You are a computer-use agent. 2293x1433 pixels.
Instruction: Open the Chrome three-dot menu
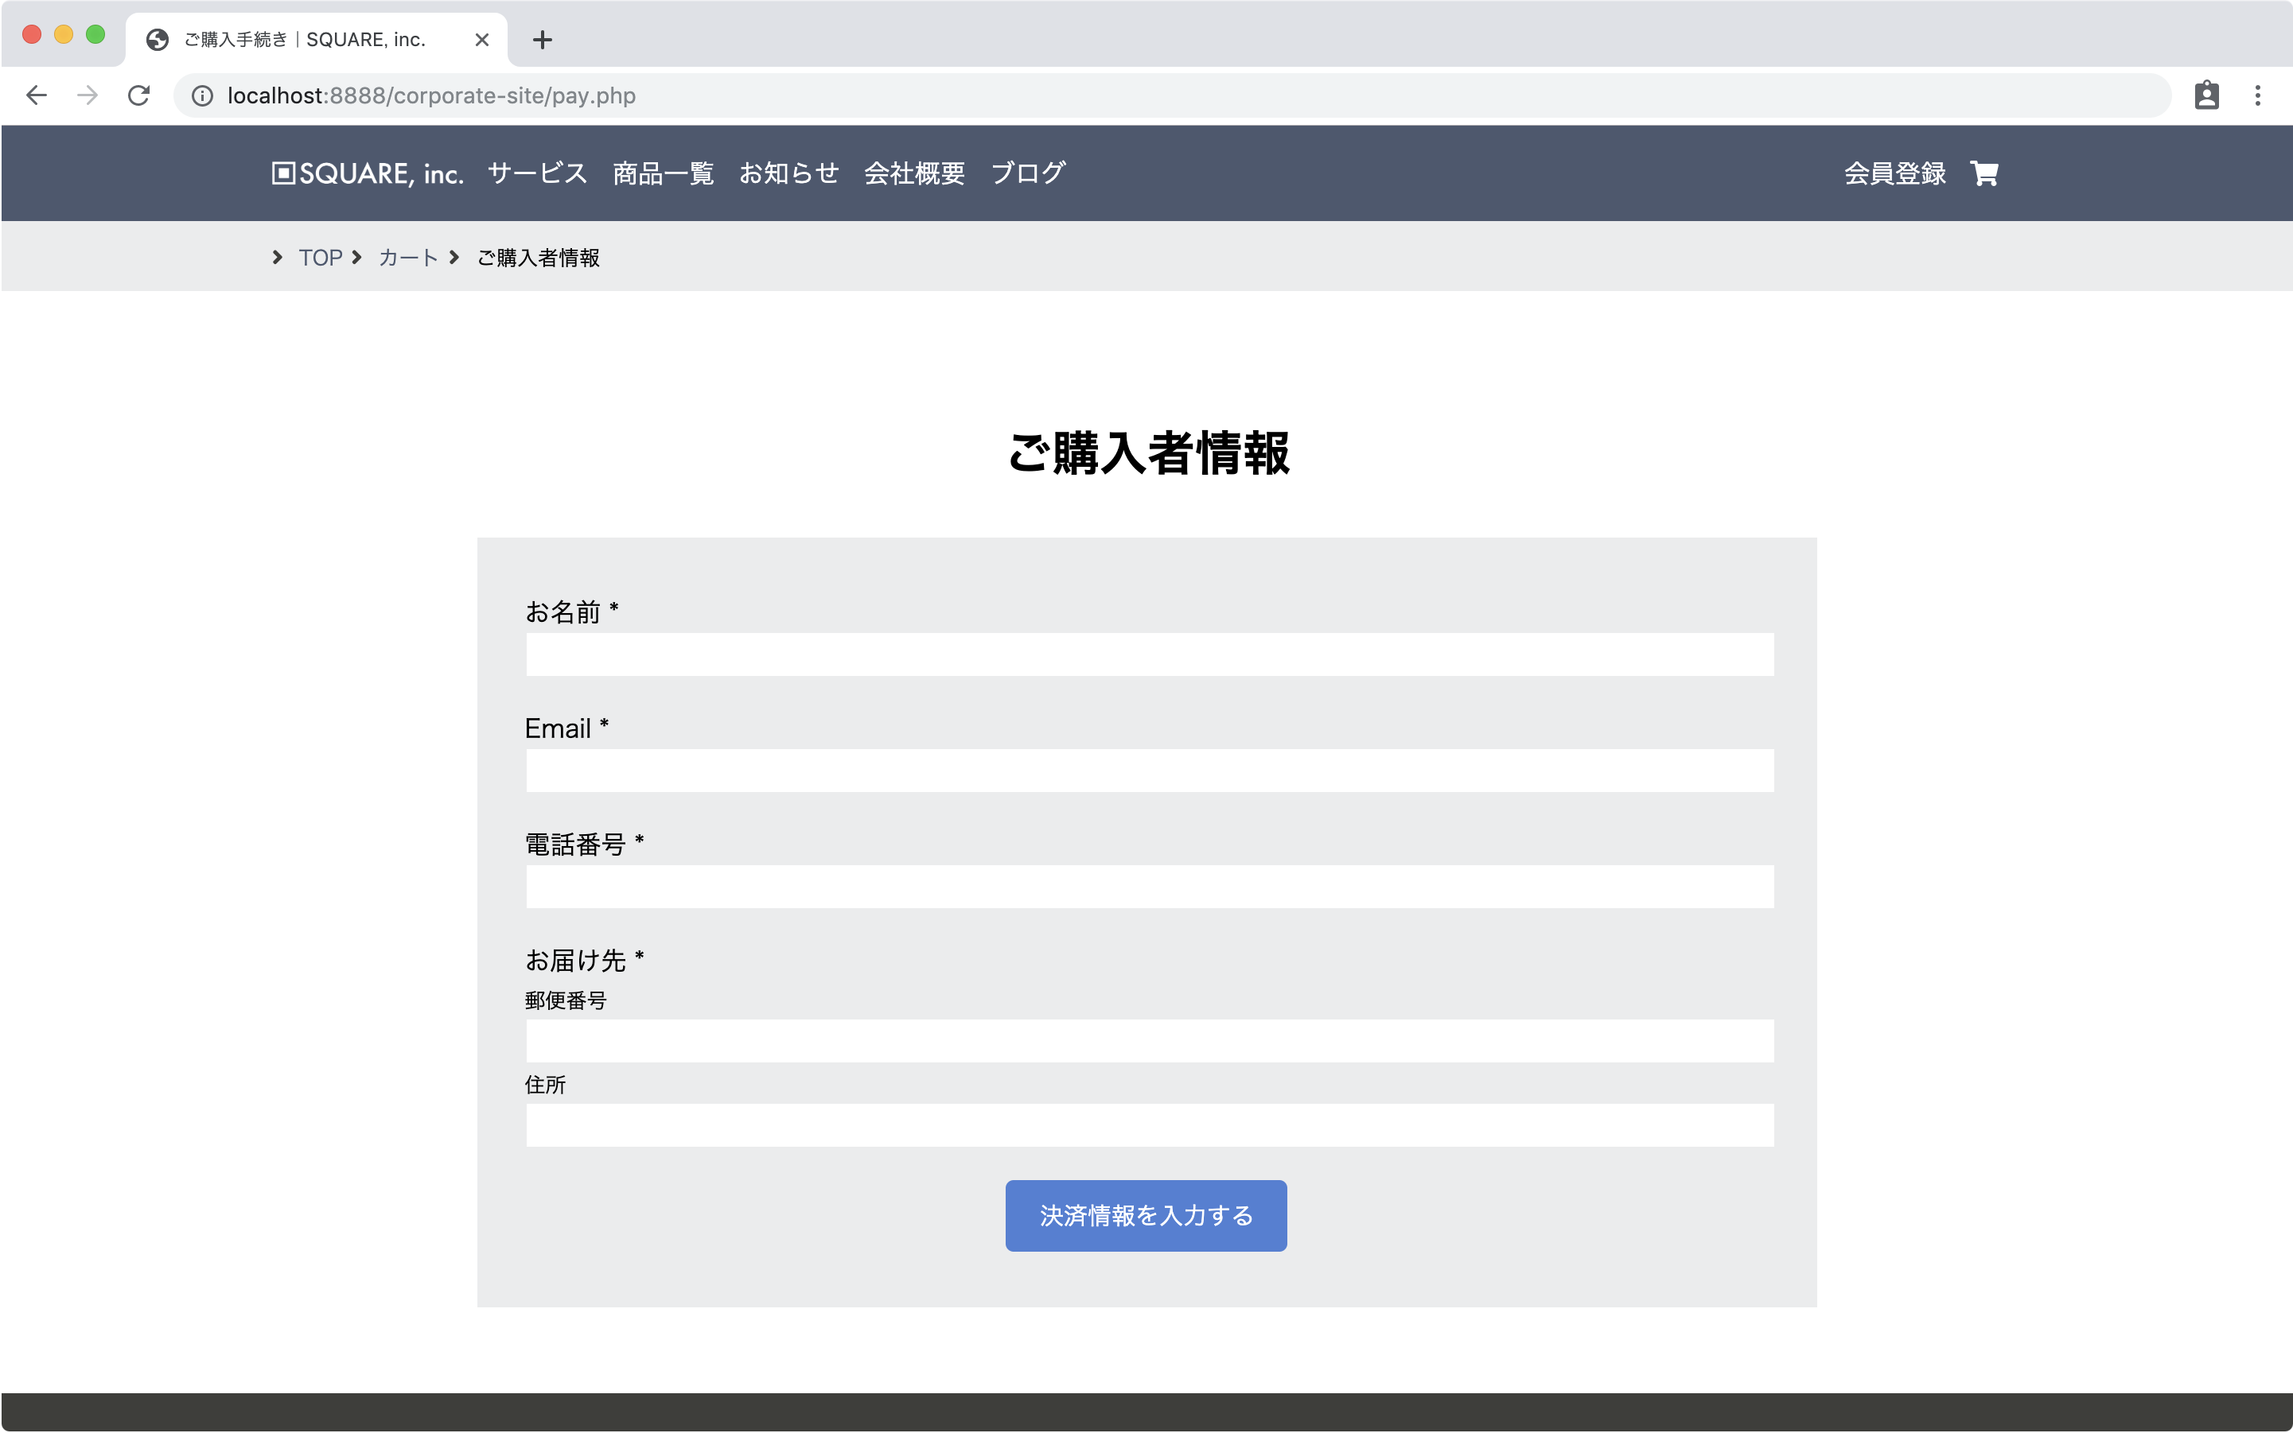coord(2258,95)
